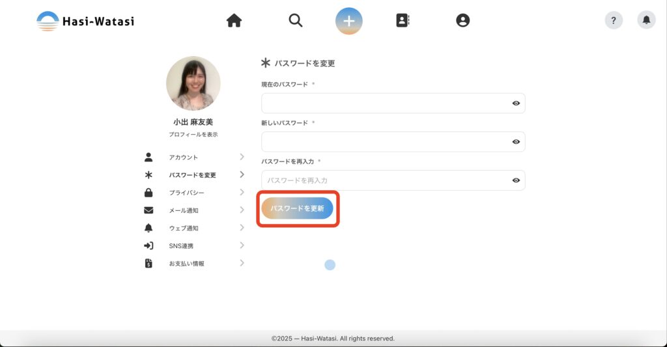Open the プロフィールを表示 link

click(x=193, y=134)
